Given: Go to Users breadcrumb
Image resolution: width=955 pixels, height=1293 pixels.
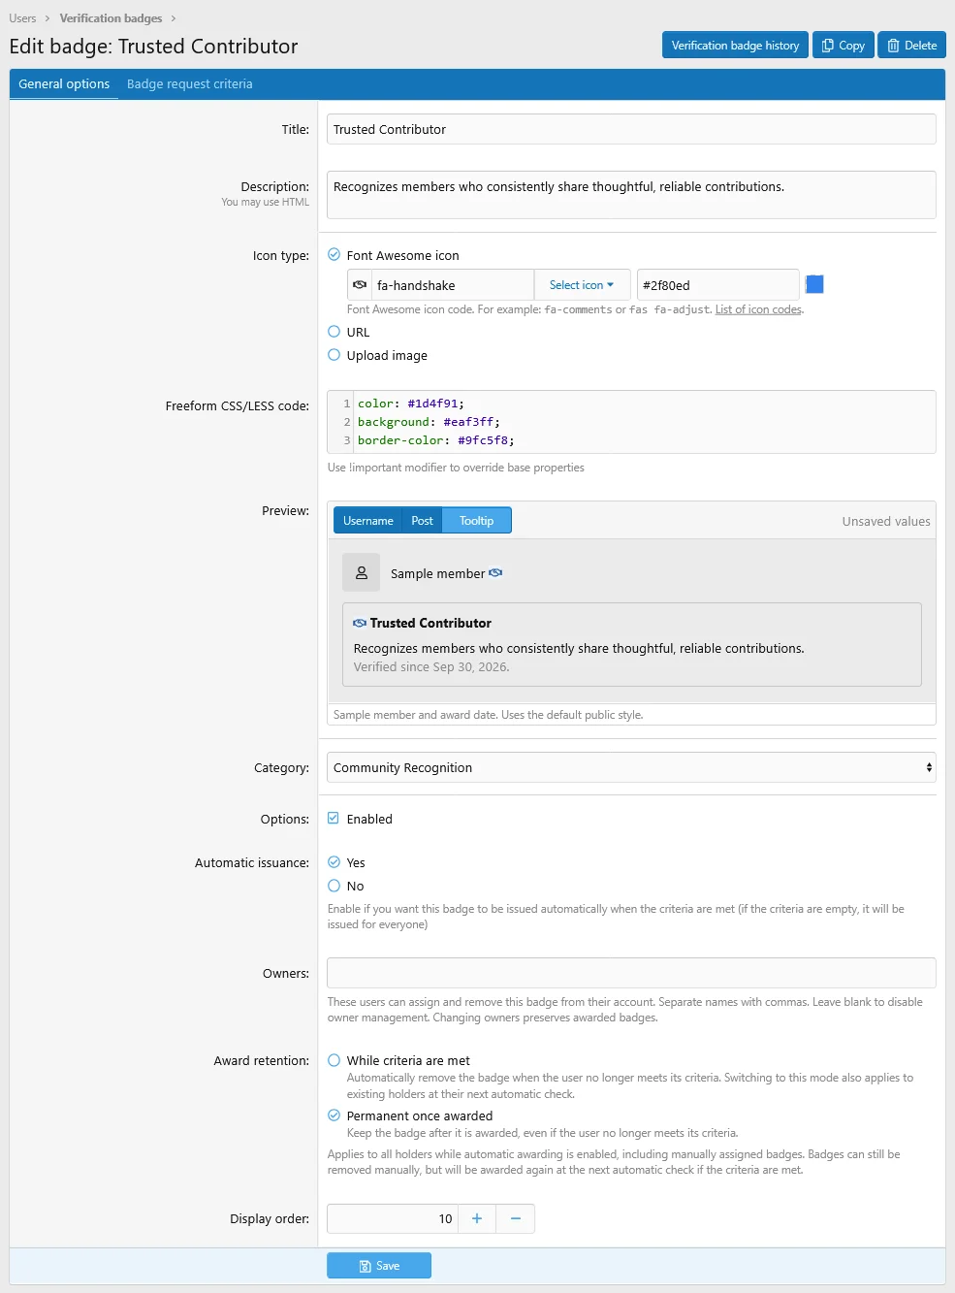Looking at the screenshot, I should (22, 18).
